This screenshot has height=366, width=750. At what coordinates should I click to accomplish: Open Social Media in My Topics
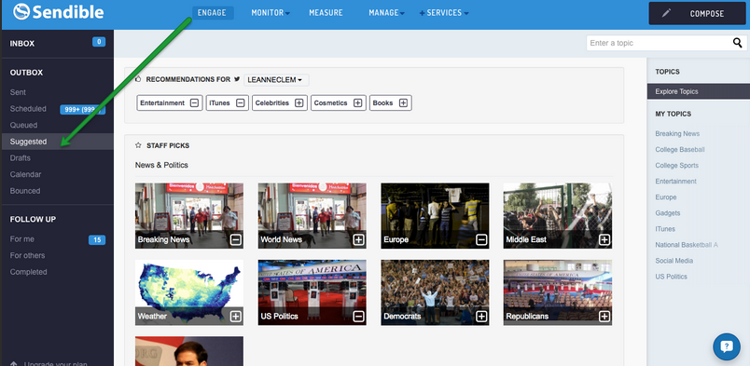(x=674, y=261)
